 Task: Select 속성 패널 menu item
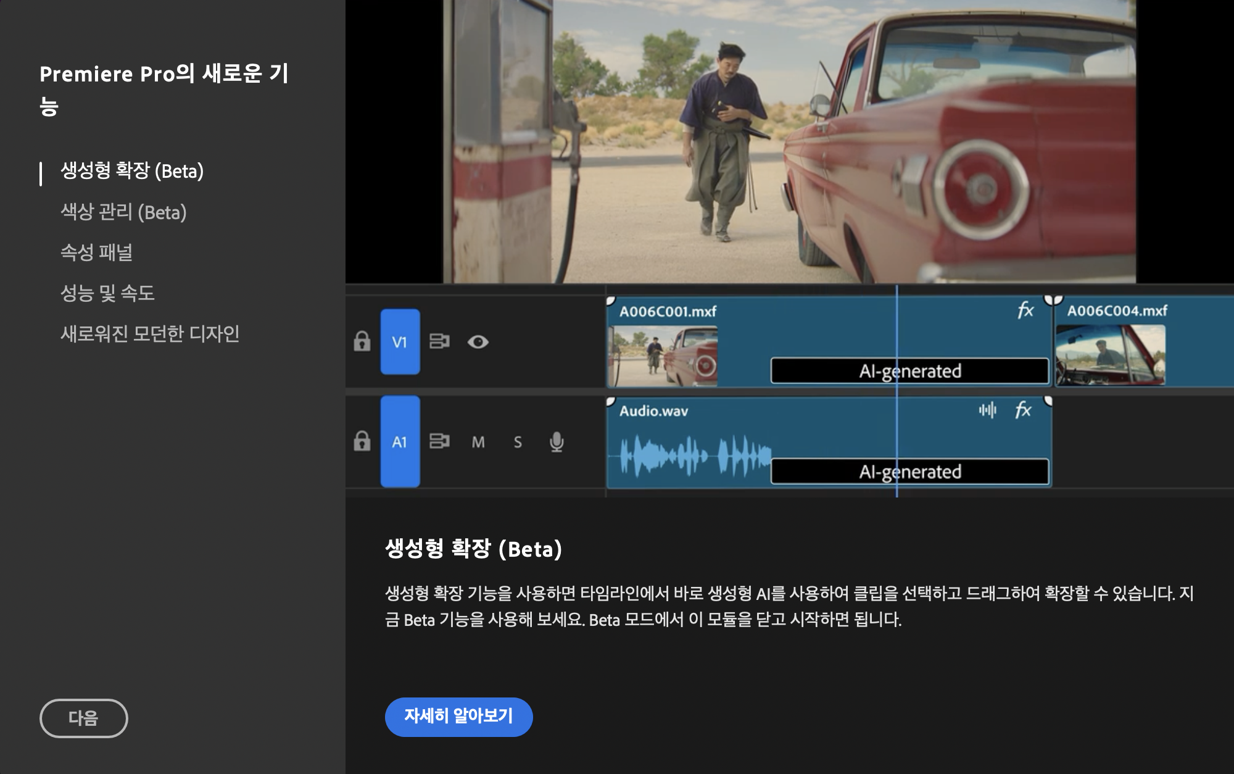point(97,252)
